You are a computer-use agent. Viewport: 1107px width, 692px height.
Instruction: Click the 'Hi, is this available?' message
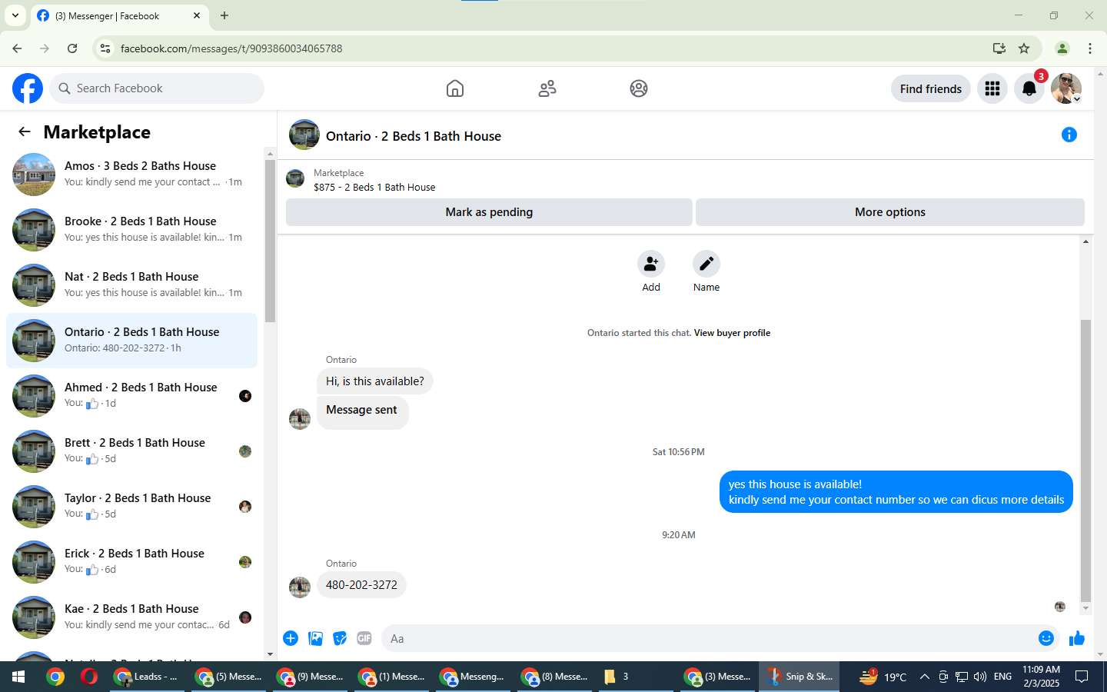[x=375, y=381]
